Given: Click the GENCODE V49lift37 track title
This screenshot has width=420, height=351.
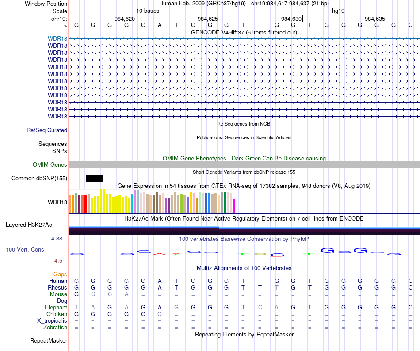Looking at the screenshot, I should [x=244, y=32].
